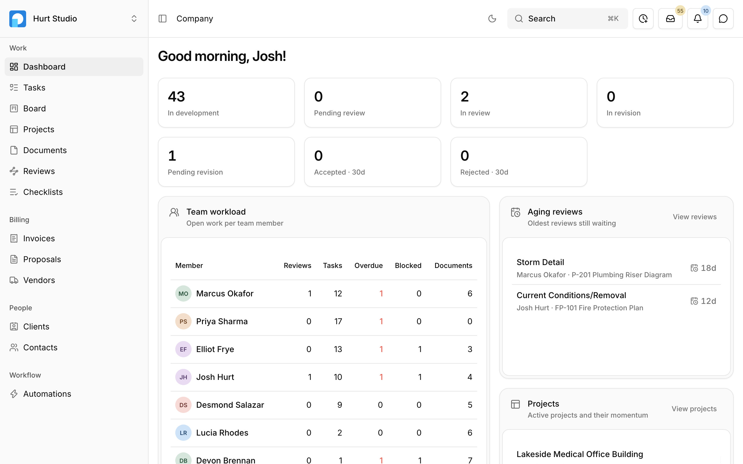Click View projects link
Image resolution: width=743 pixels, height=464 pixels.
point(694,409)
